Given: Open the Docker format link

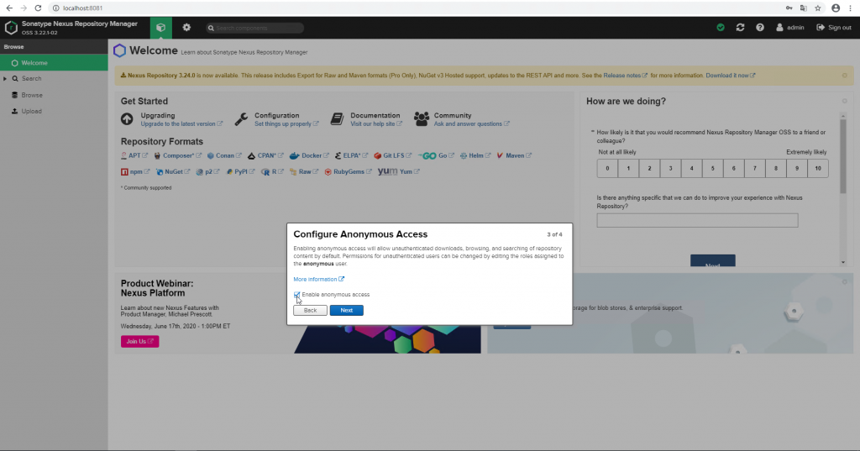Looking at the screenshot, I should [x=309, y=156].
